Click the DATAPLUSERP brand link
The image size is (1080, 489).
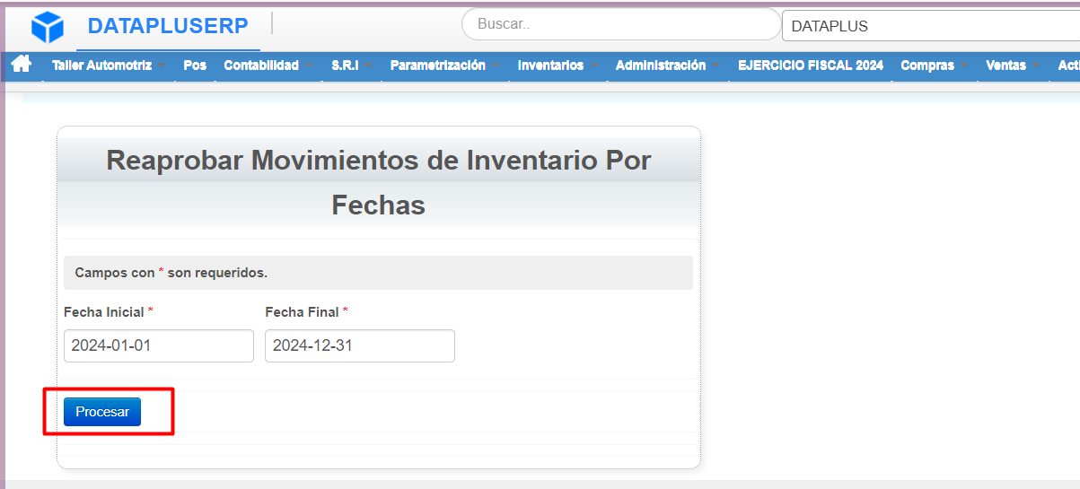168,27
